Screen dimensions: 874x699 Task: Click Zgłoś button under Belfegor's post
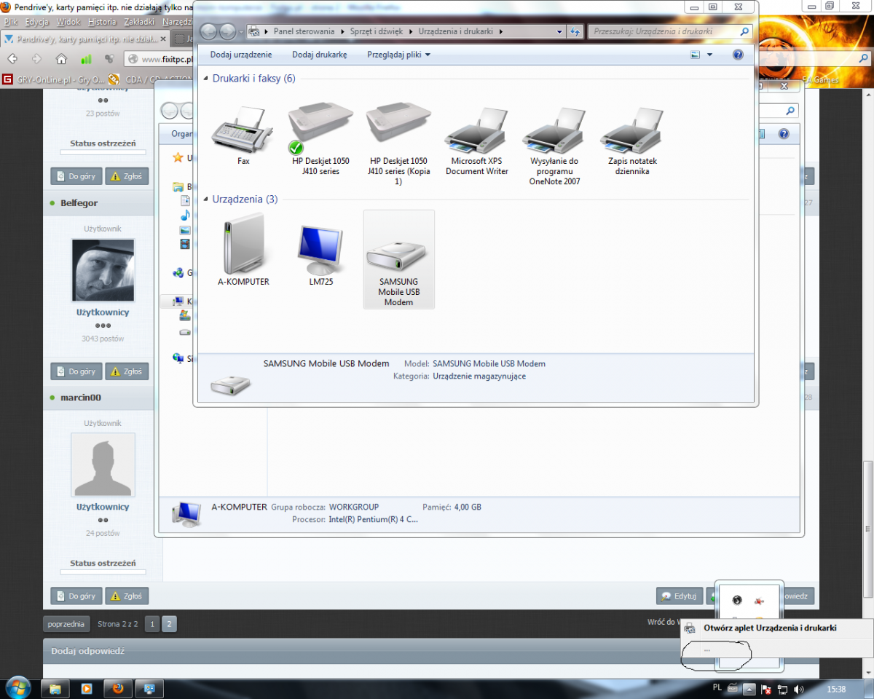[127, 371]
